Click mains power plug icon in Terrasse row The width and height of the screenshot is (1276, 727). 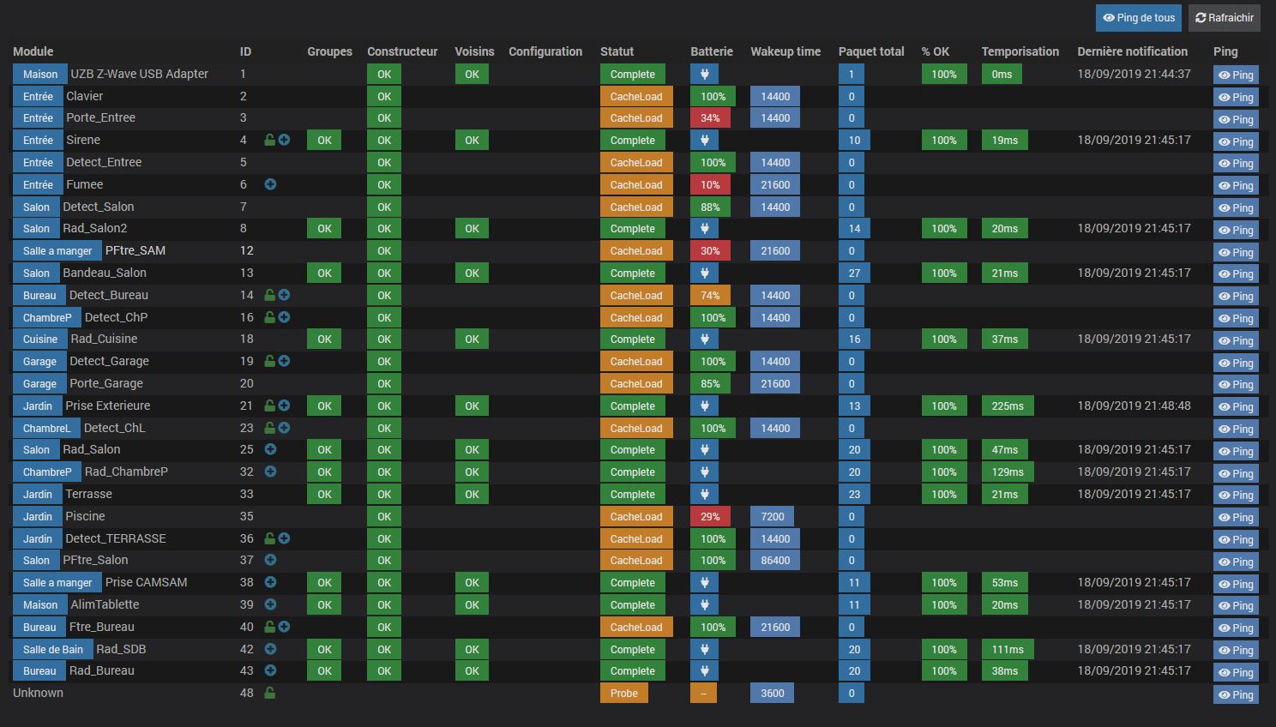[x=704, y=495]
